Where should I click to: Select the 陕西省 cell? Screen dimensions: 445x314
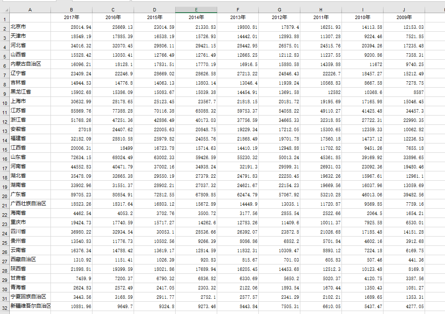point(30,269)
